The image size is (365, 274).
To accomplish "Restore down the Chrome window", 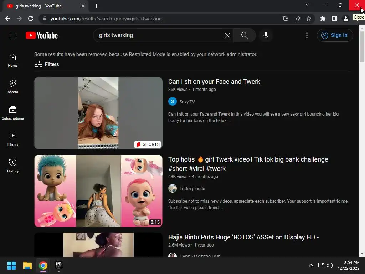I will 340,5.
